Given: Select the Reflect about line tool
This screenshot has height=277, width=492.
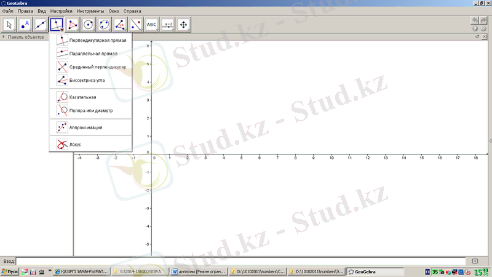Looking at the screenshot, I should click(x=136, y=25).
